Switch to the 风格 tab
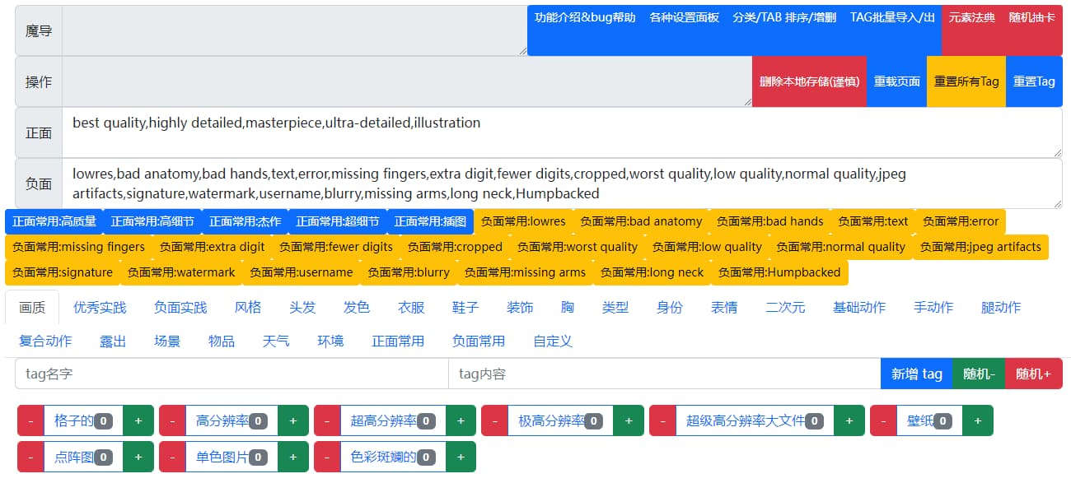1071x483 pixels. pyautogui.click(x=247, y=307)
